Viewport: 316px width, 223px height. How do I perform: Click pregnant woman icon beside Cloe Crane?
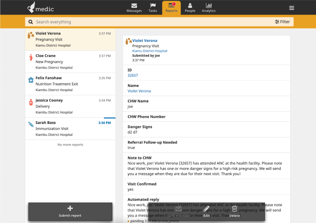click(x=31, y=58)
